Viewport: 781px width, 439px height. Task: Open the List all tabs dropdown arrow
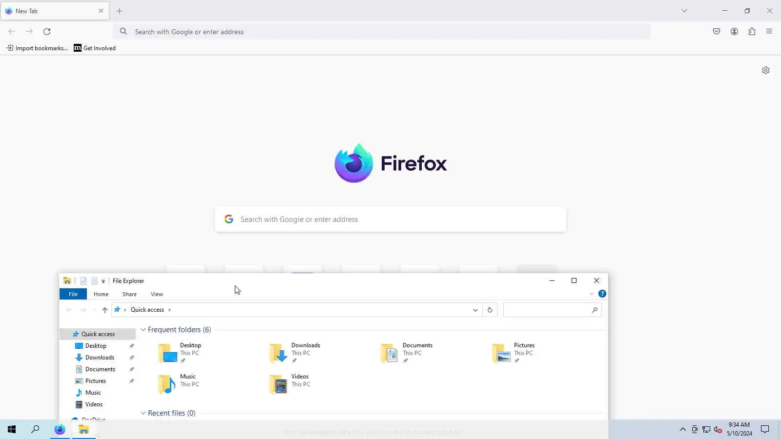tap(684, 11)
